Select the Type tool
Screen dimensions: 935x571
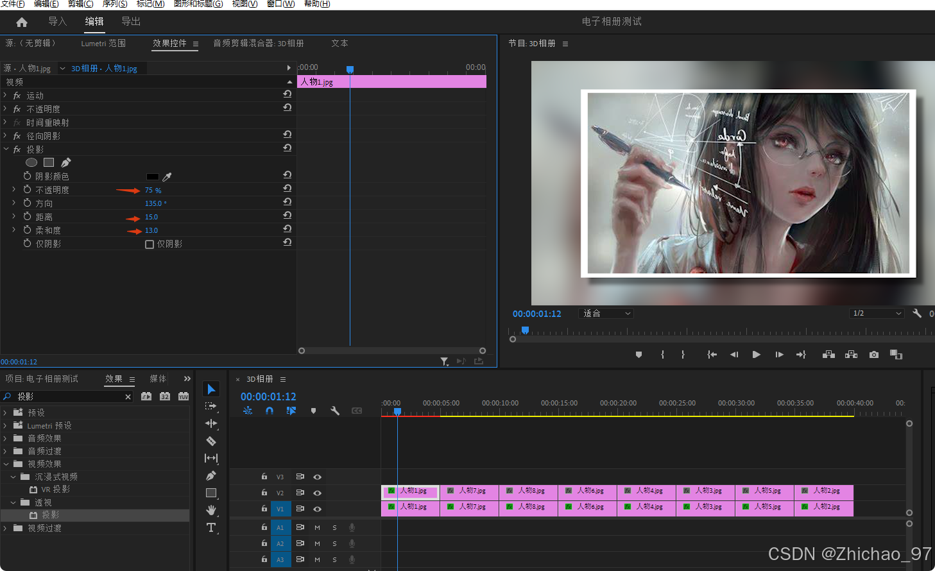point(211,527)
